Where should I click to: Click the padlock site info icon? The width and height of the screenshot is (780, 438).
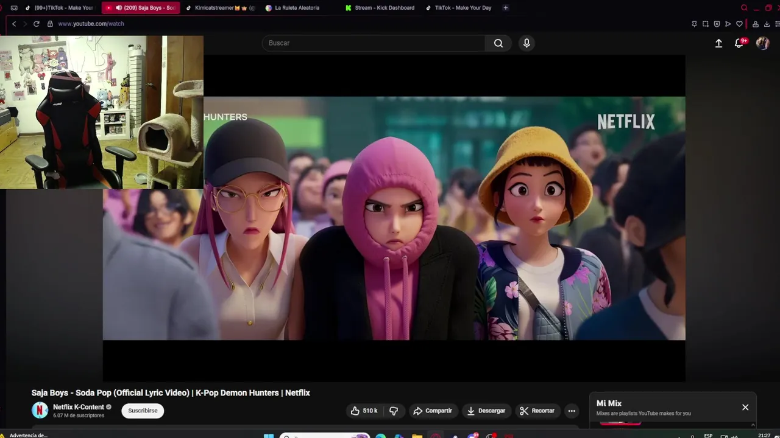pos(50,24)
